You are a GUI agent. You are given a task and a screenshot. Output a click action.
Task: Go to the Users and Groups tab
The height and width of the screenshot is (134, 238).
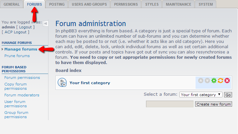[x=89, y=4]
